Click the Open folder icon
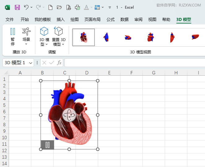205x167 pixels. 59,7
